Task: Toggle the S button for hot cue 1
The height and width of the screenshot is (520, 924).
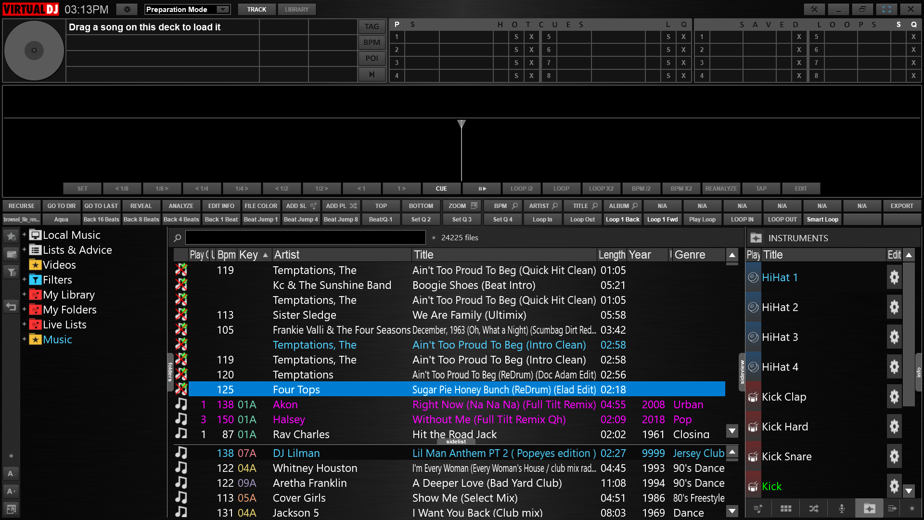Action: (516, 37)
